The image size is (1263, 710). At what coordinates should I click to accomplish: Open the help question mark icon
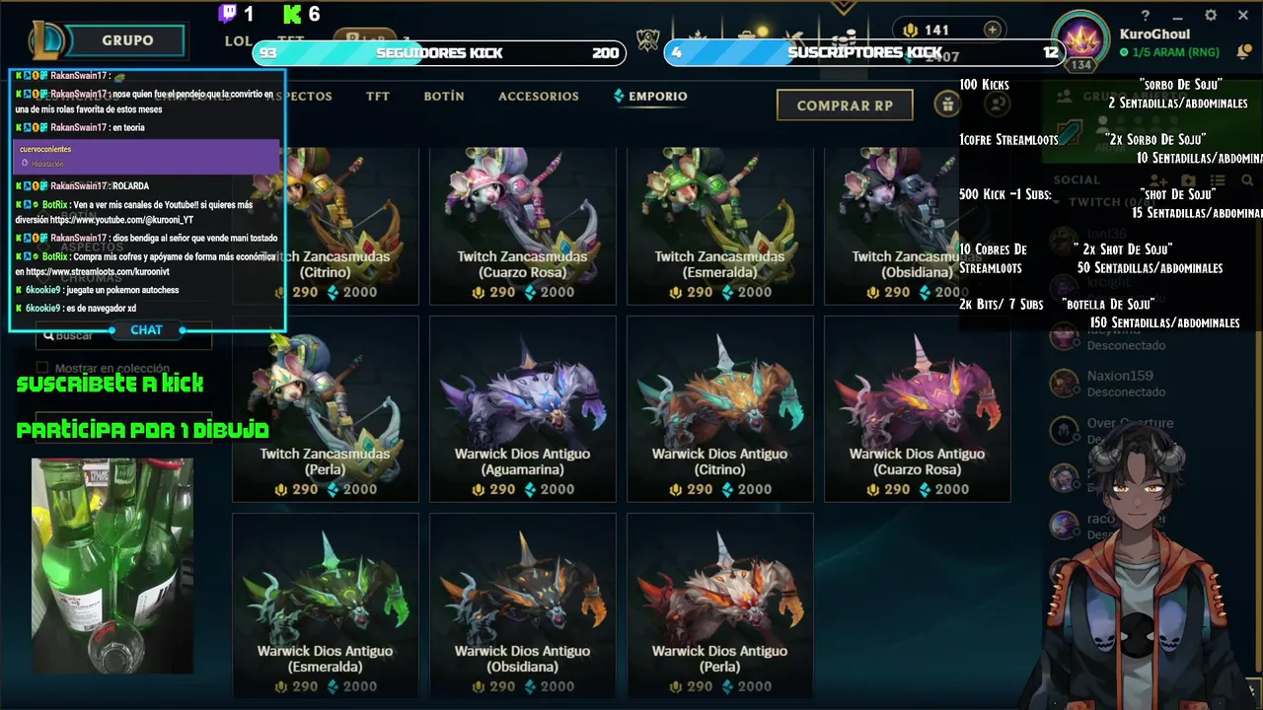point(1146,15)
